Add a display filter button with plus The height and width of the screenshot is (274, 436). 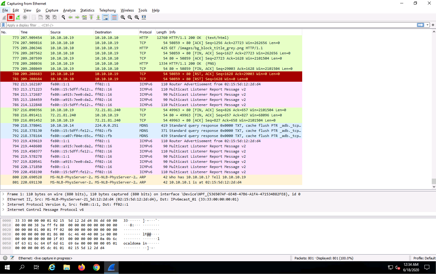[433, 25]
